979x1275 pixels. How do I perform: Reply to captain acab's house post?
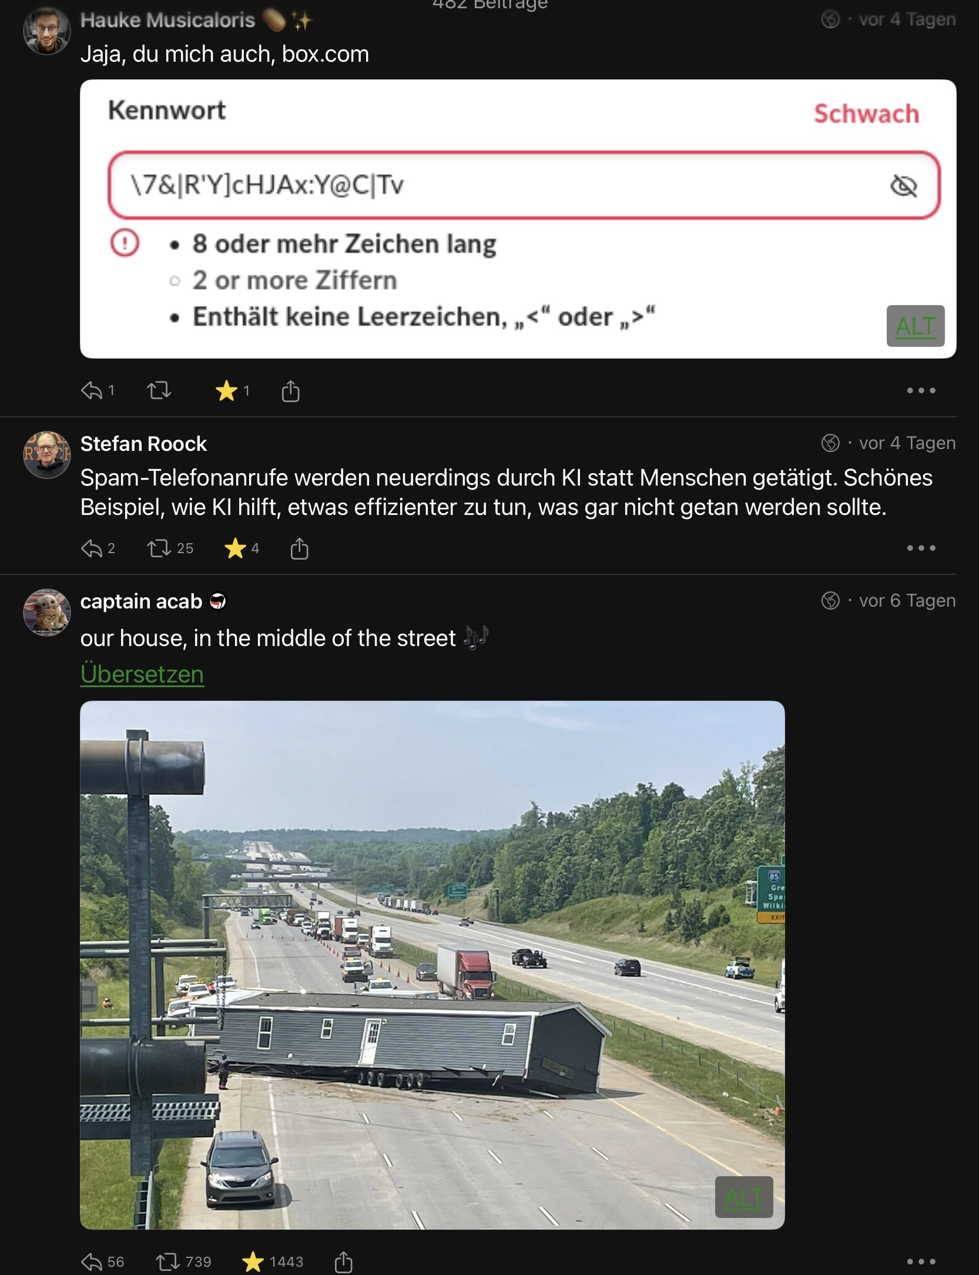point(92,1261)
